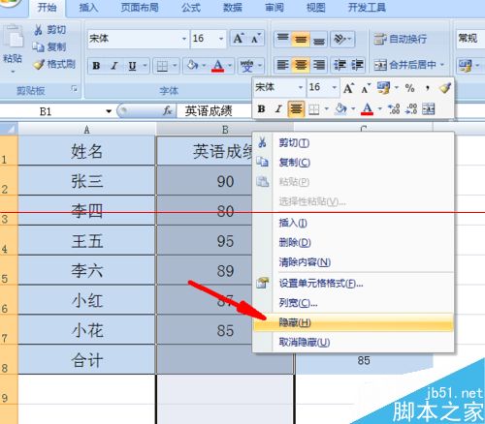Open the number format dropdown 常规
Image resolution: width=485 pixels, height=424 pixels.
pos(470,39)
